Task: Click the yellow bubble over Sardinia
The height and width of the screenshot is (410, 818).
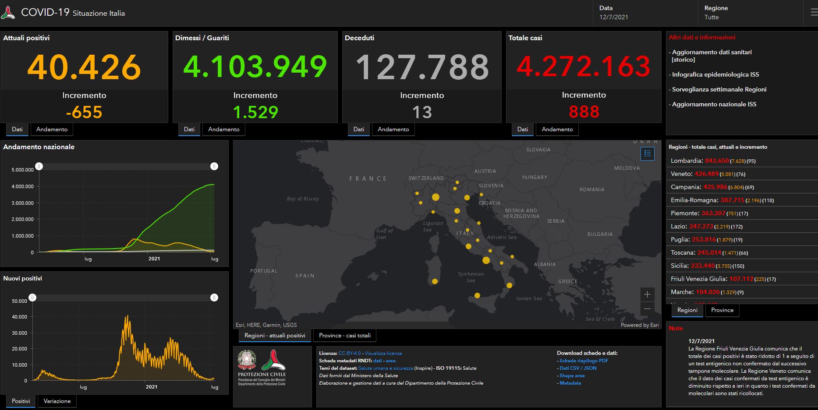Action: (435, 281)
